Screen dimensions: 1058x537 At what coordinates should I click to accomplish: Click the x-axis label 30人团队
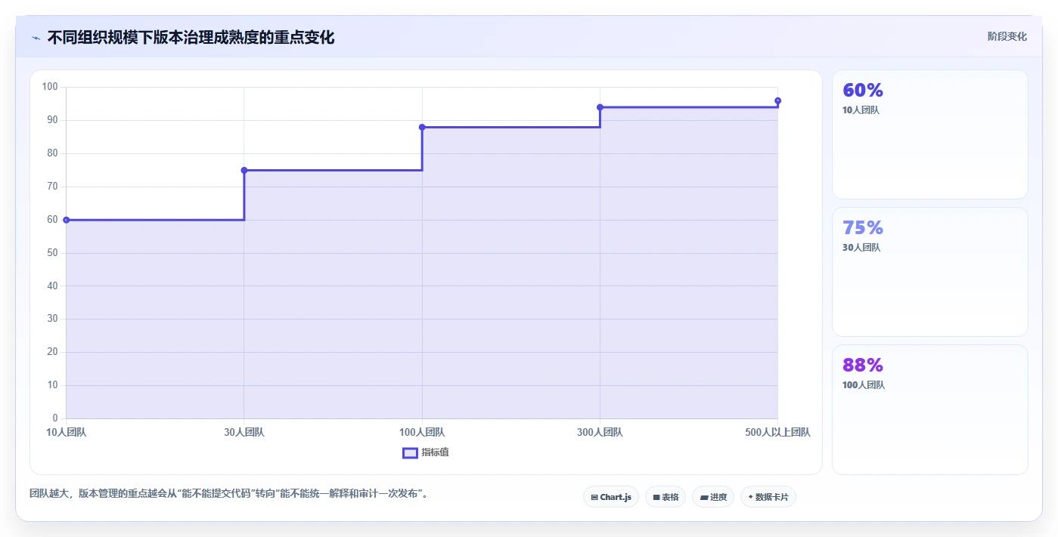pyautogui.click(x=244, y=432)
